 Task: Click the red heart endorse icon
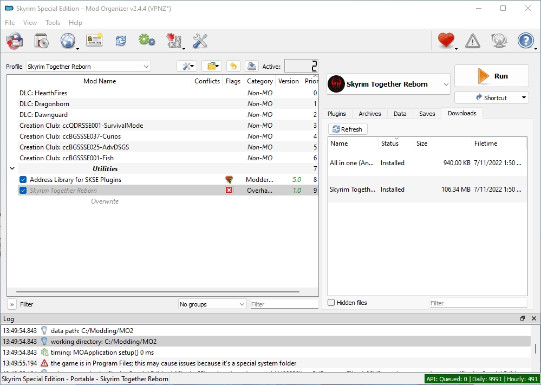click(x=446, y=41)
